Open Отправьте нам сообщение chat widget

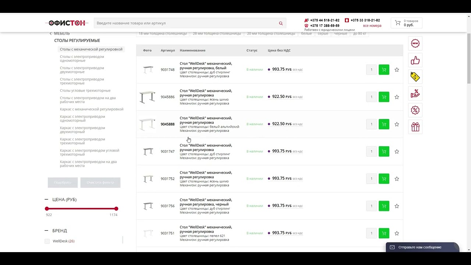click(422, 247)
